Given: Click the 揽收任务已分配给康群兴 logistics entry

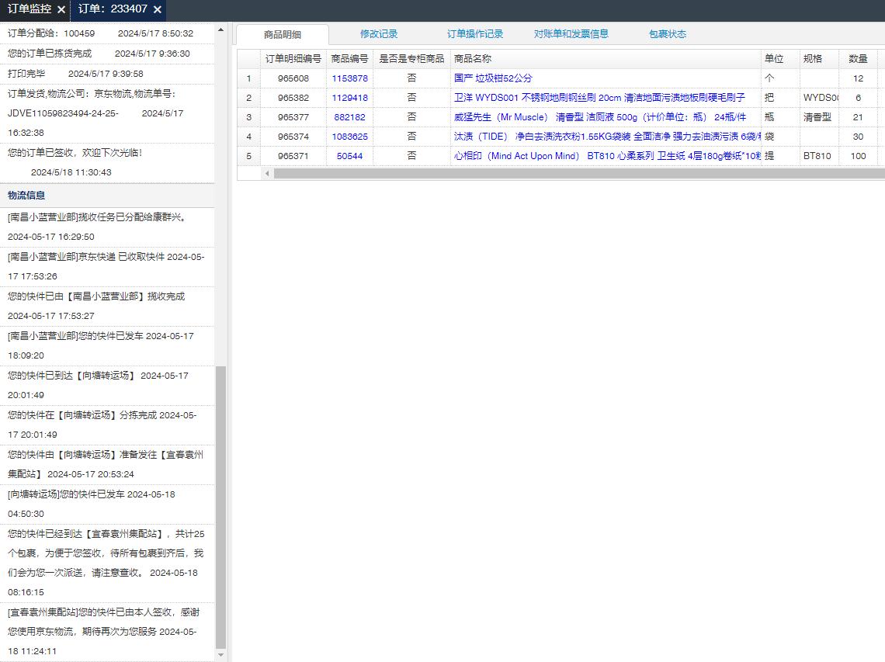Looking at the screenshot, I should tap(107, 227).
